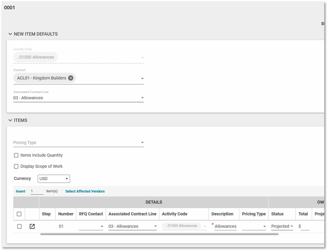
Task: Enable Items Include Quantity checkbox
Action: point(16,155)
